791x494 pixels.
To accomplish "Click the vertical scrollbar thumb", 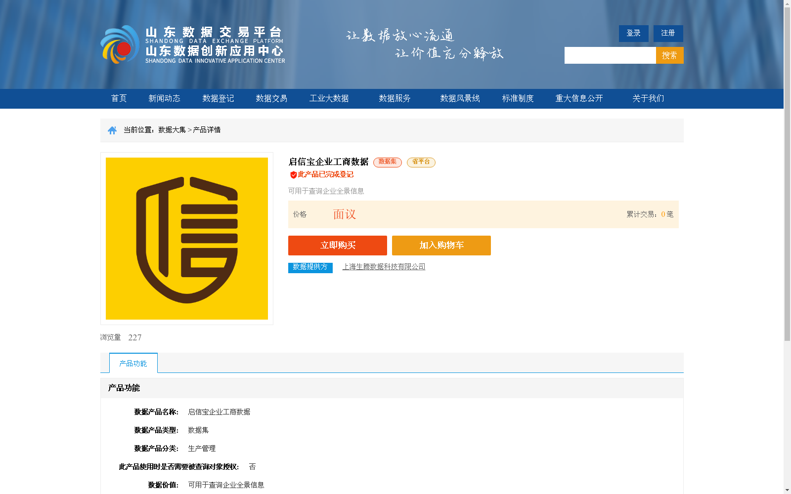I will [787, 174].
